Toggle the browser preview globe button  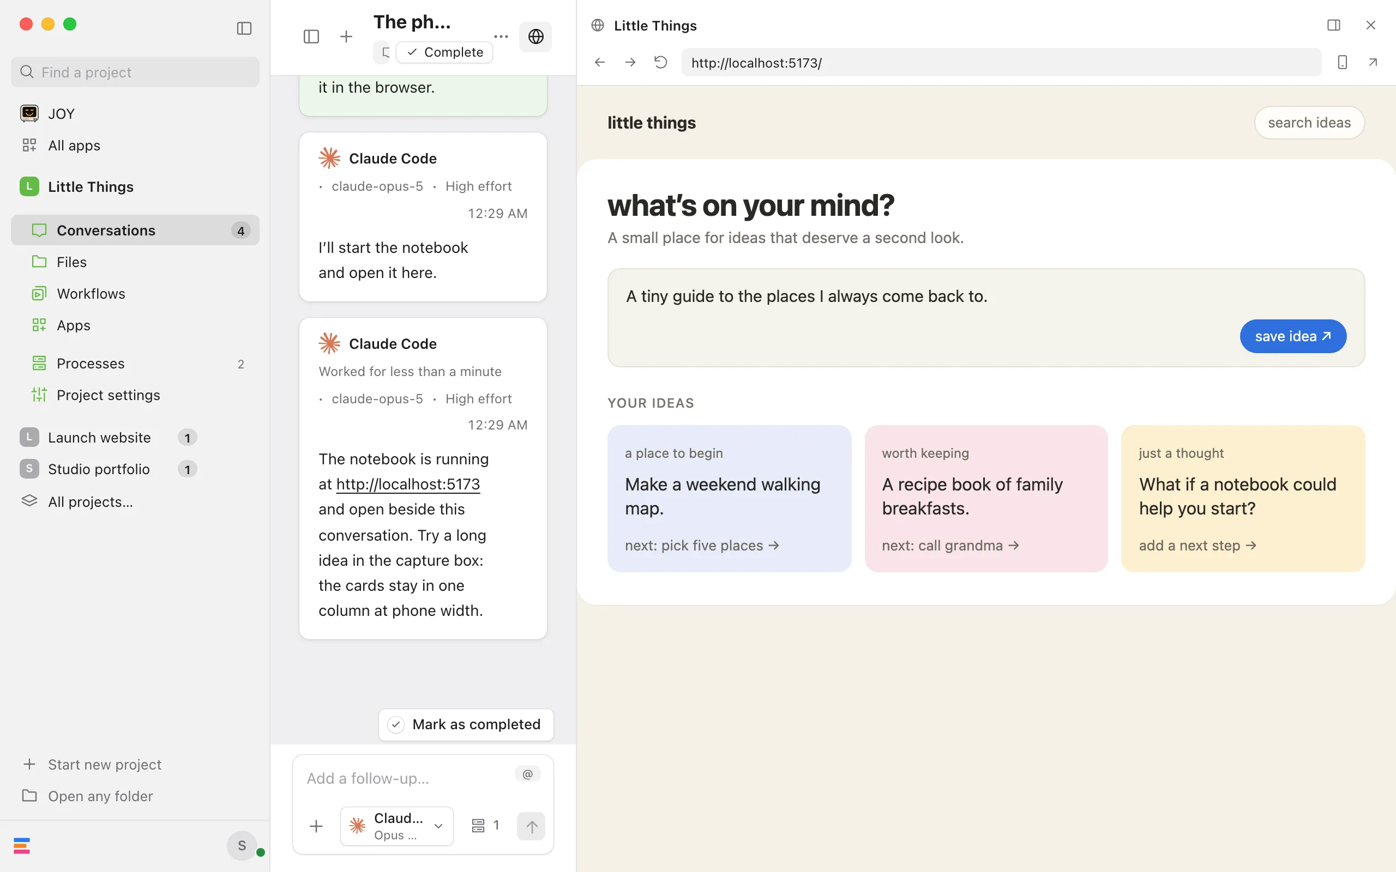pyautogui.click(x=535, y=37)
